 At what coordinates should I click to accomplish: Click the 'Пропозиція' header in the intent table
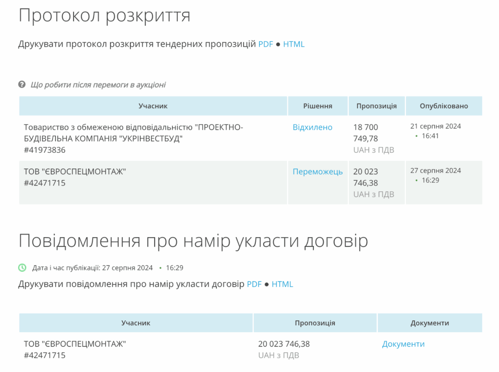point(315,323)
